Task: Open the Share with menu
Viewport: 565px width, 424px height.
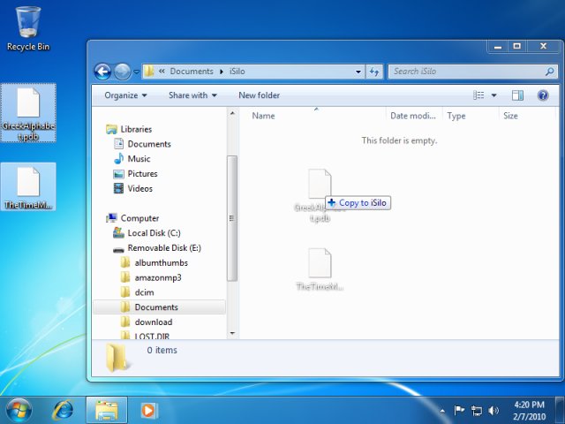Action: click(x=192, y=95)
